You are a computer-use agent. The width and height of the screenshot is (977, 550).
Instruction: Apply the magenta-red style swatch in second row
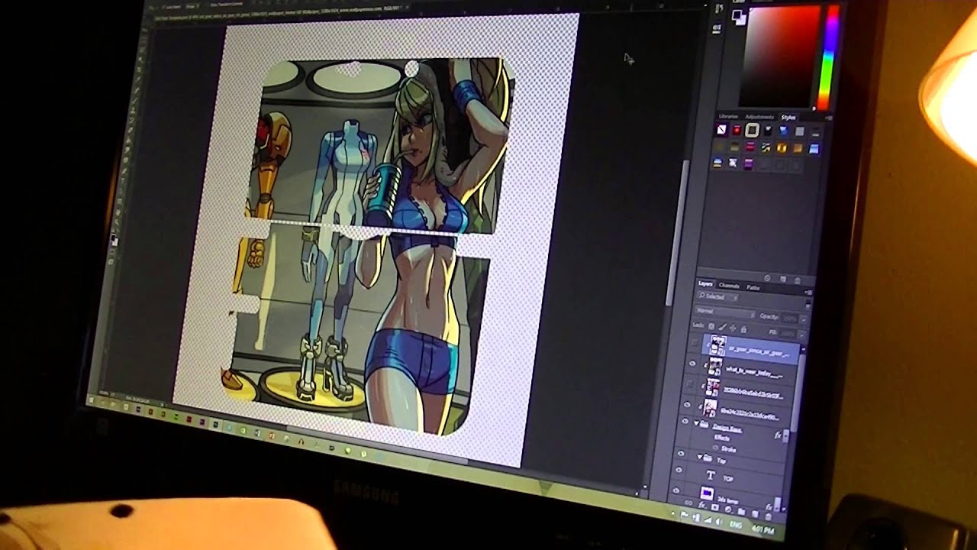point(750,147)
